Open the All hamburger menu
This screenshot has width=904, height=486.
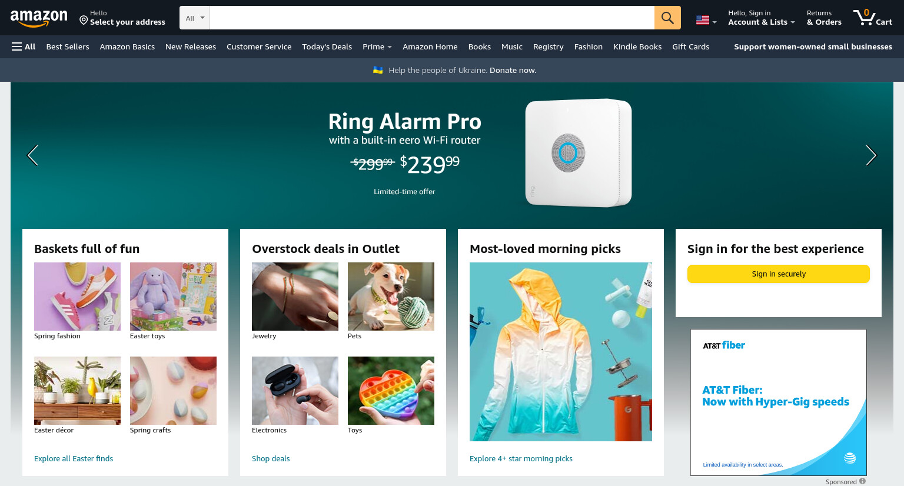coord(24,46)
